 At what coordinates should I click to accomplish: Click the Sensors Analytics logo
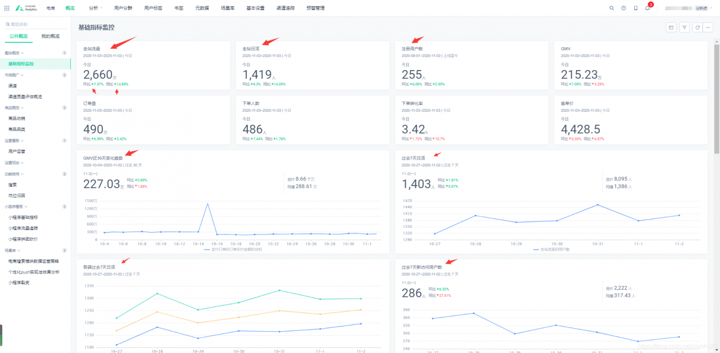(26, 8)
